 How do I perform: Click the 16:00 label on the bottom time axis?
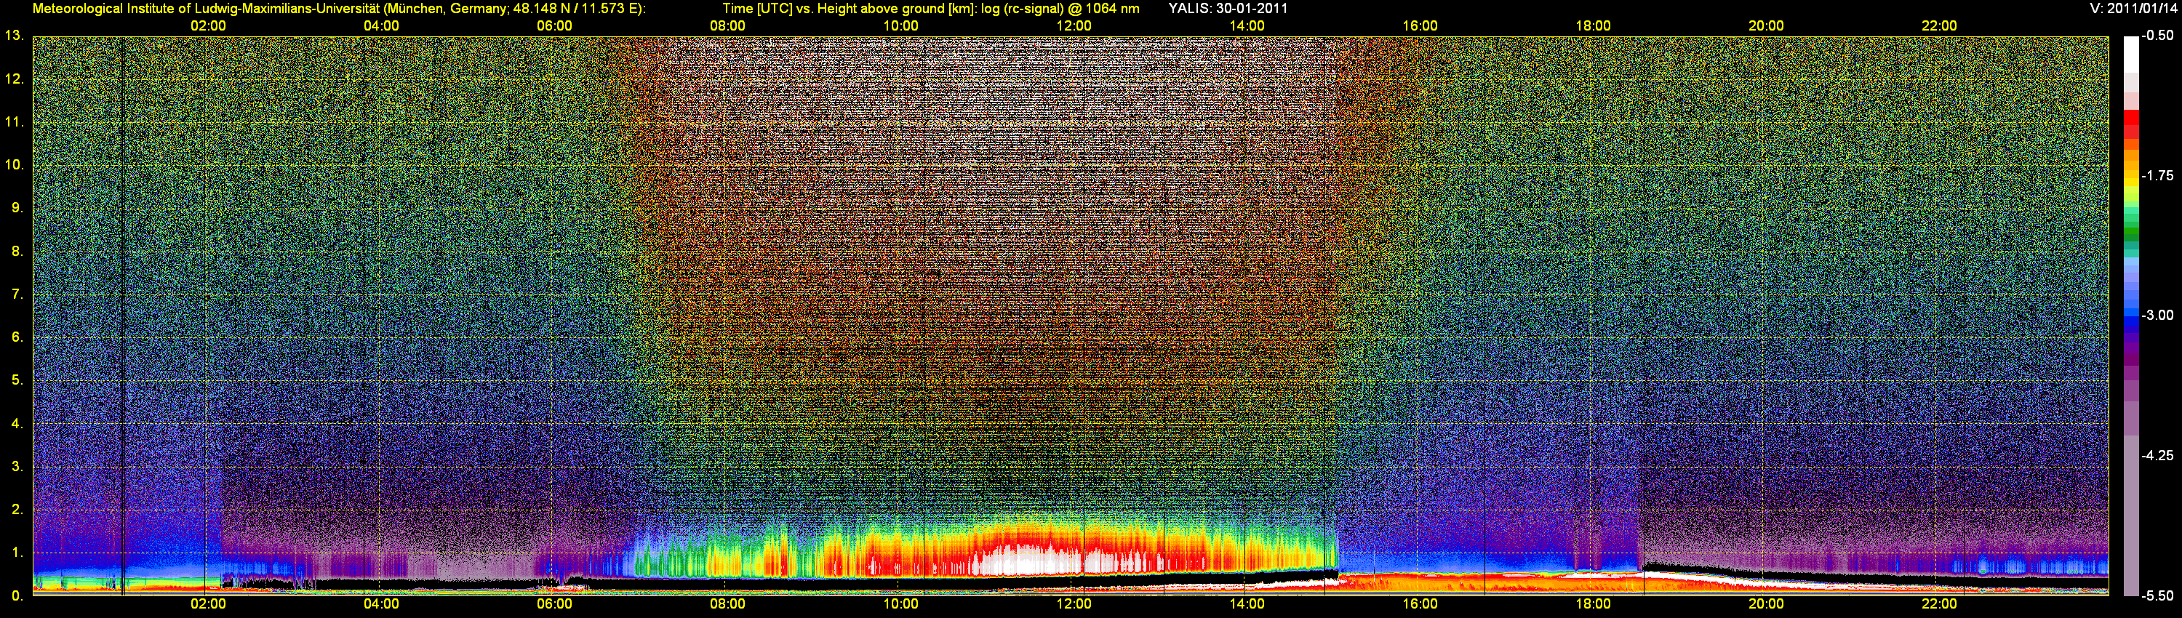1420,603
